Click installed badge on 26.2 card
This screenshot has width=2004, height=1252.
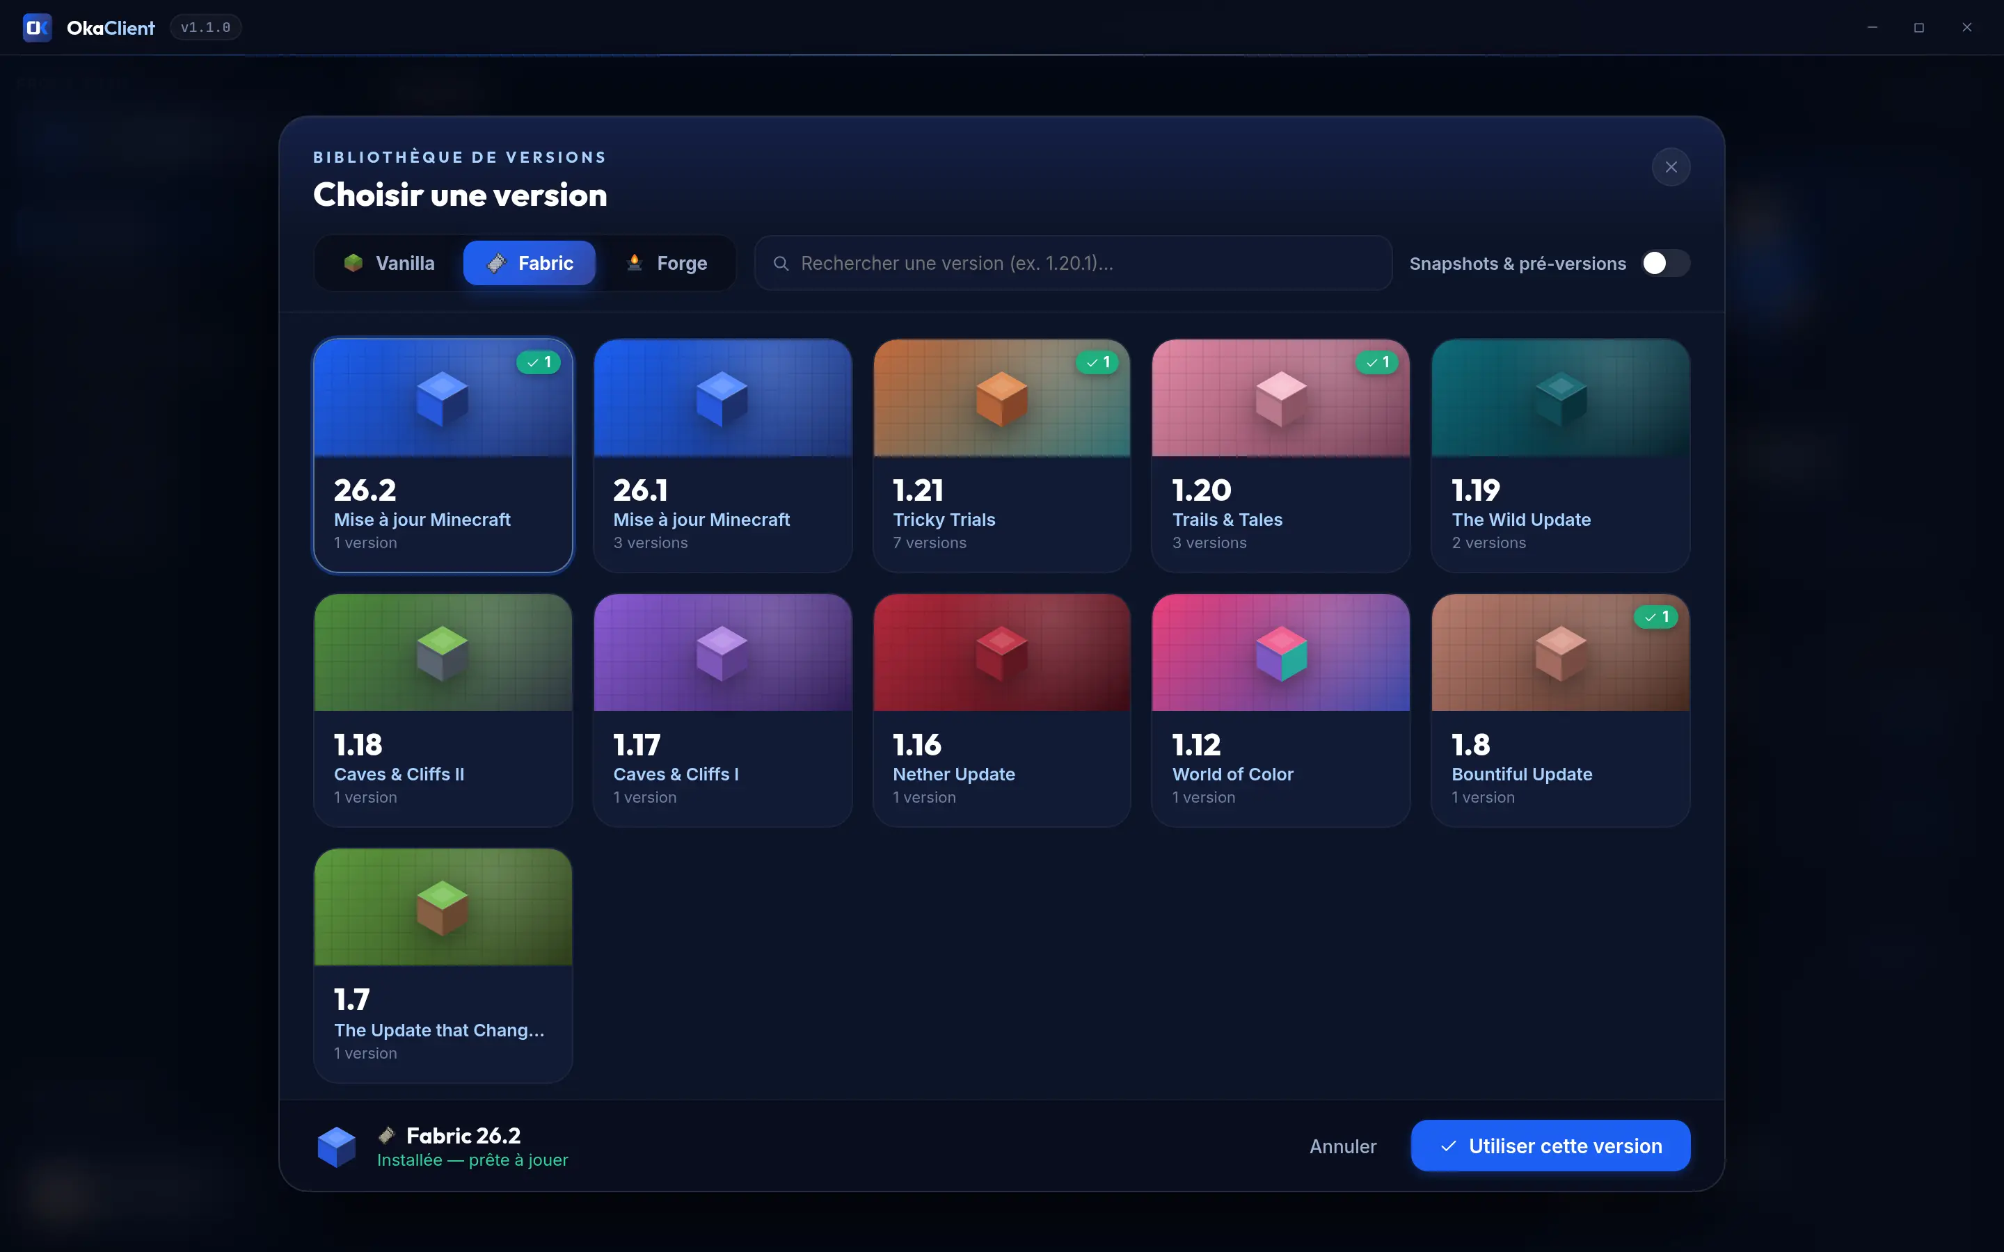coord(539,362)
